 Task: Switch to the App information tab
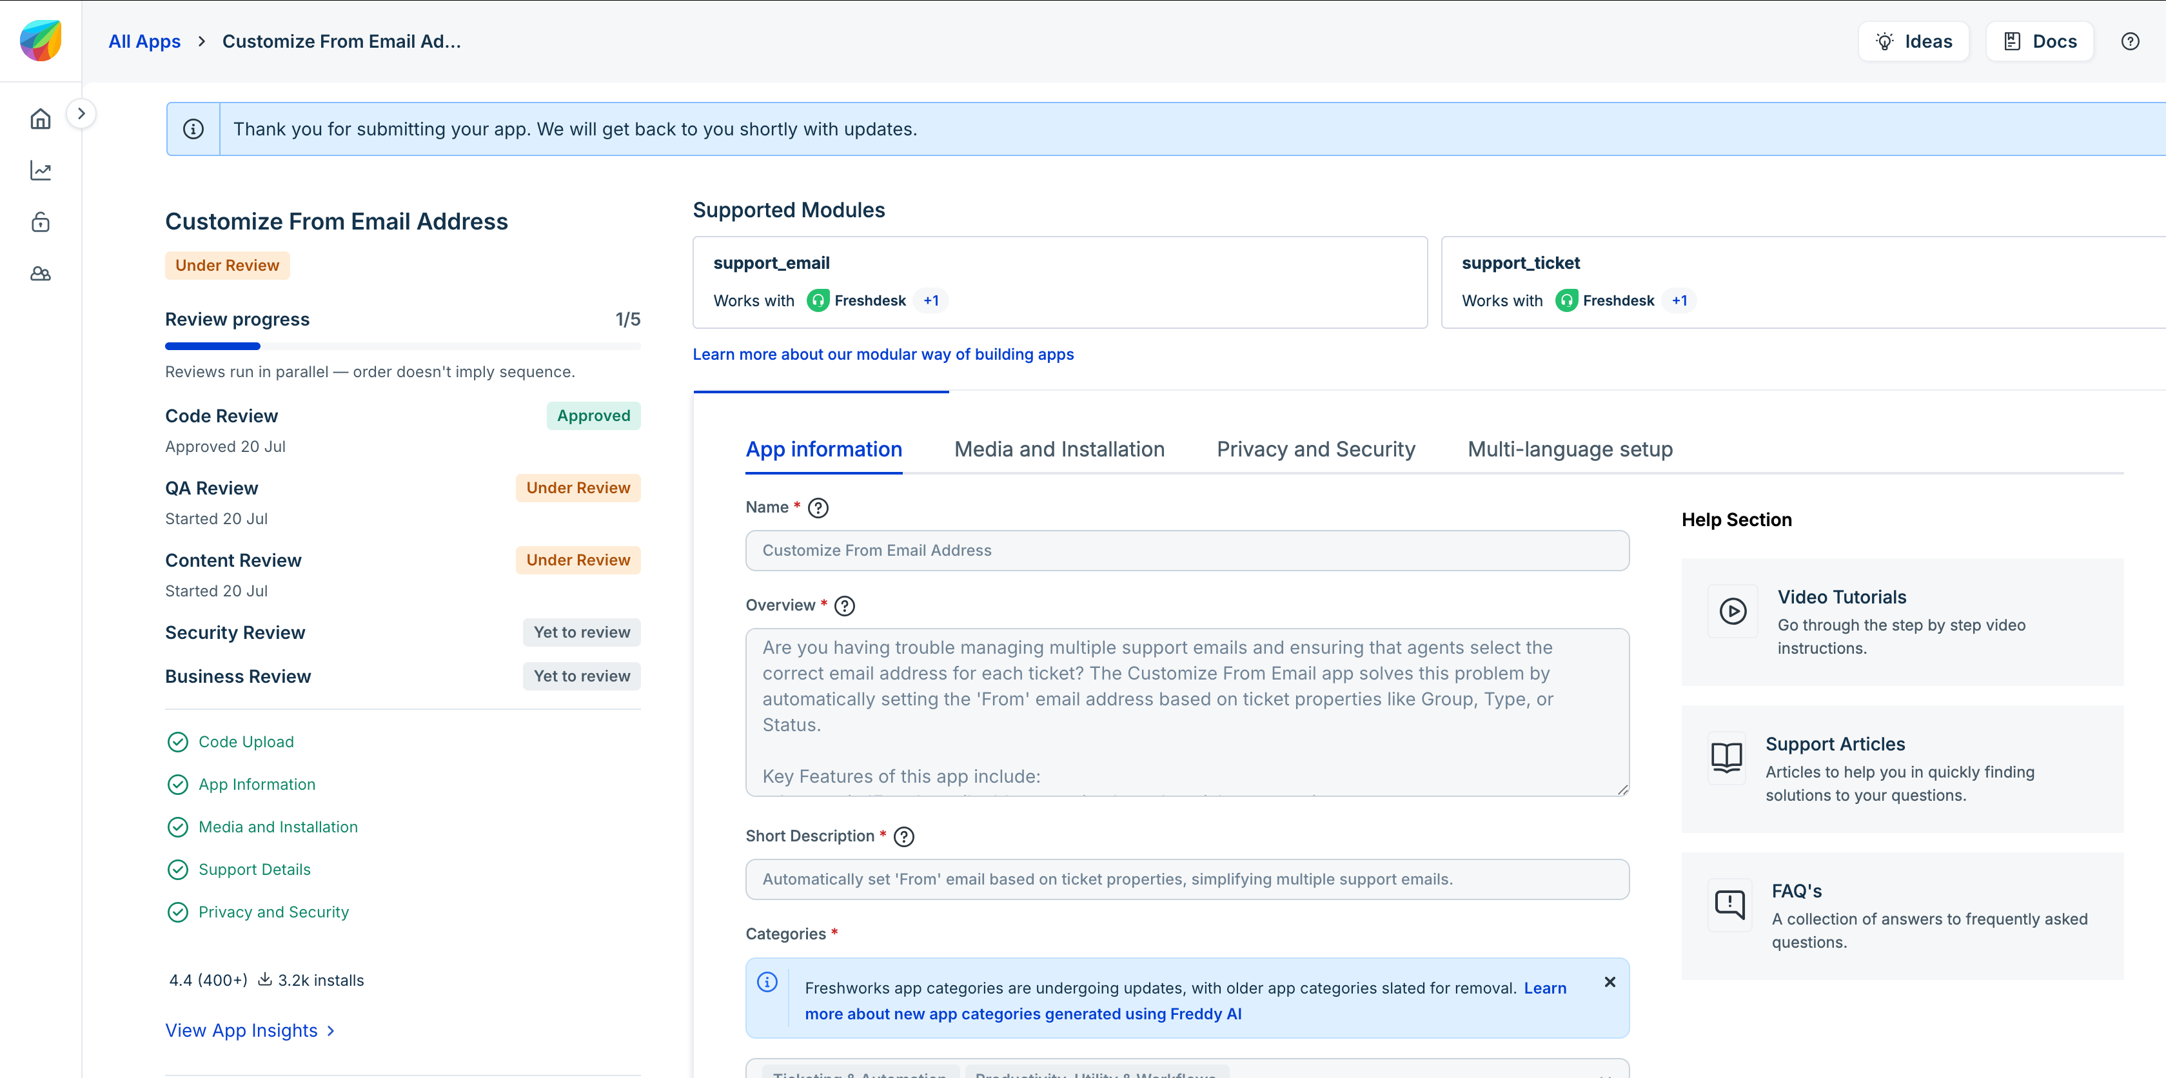(824, 449)
